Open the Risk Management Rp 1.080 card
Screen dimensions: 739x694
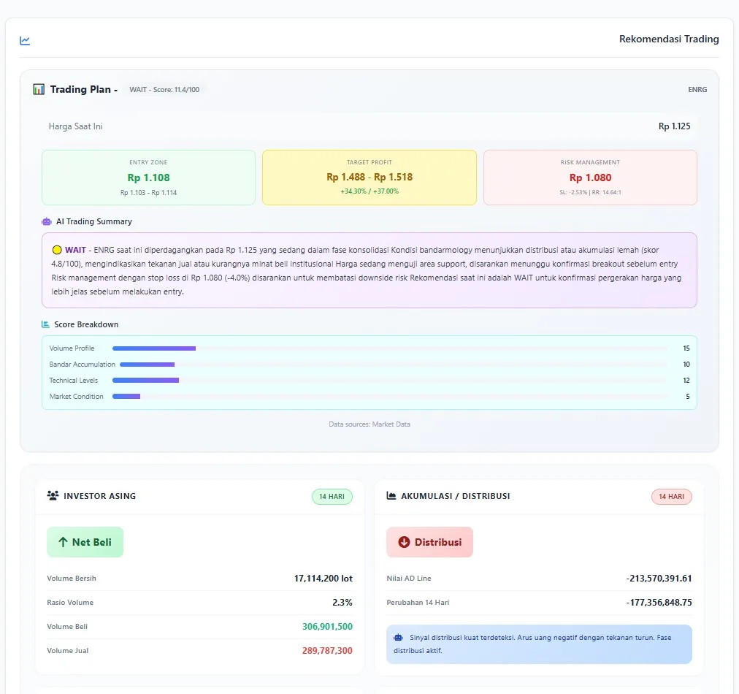(x=590, y=178)
